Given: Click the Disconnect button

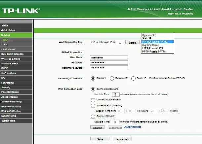Looking at the screenshot, I should point(115,127).
